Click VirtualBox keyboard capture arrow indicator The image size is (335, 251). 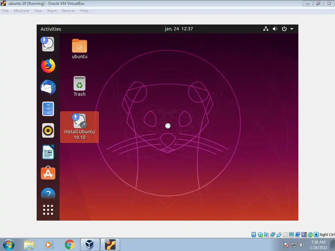[x=316, y=235]
